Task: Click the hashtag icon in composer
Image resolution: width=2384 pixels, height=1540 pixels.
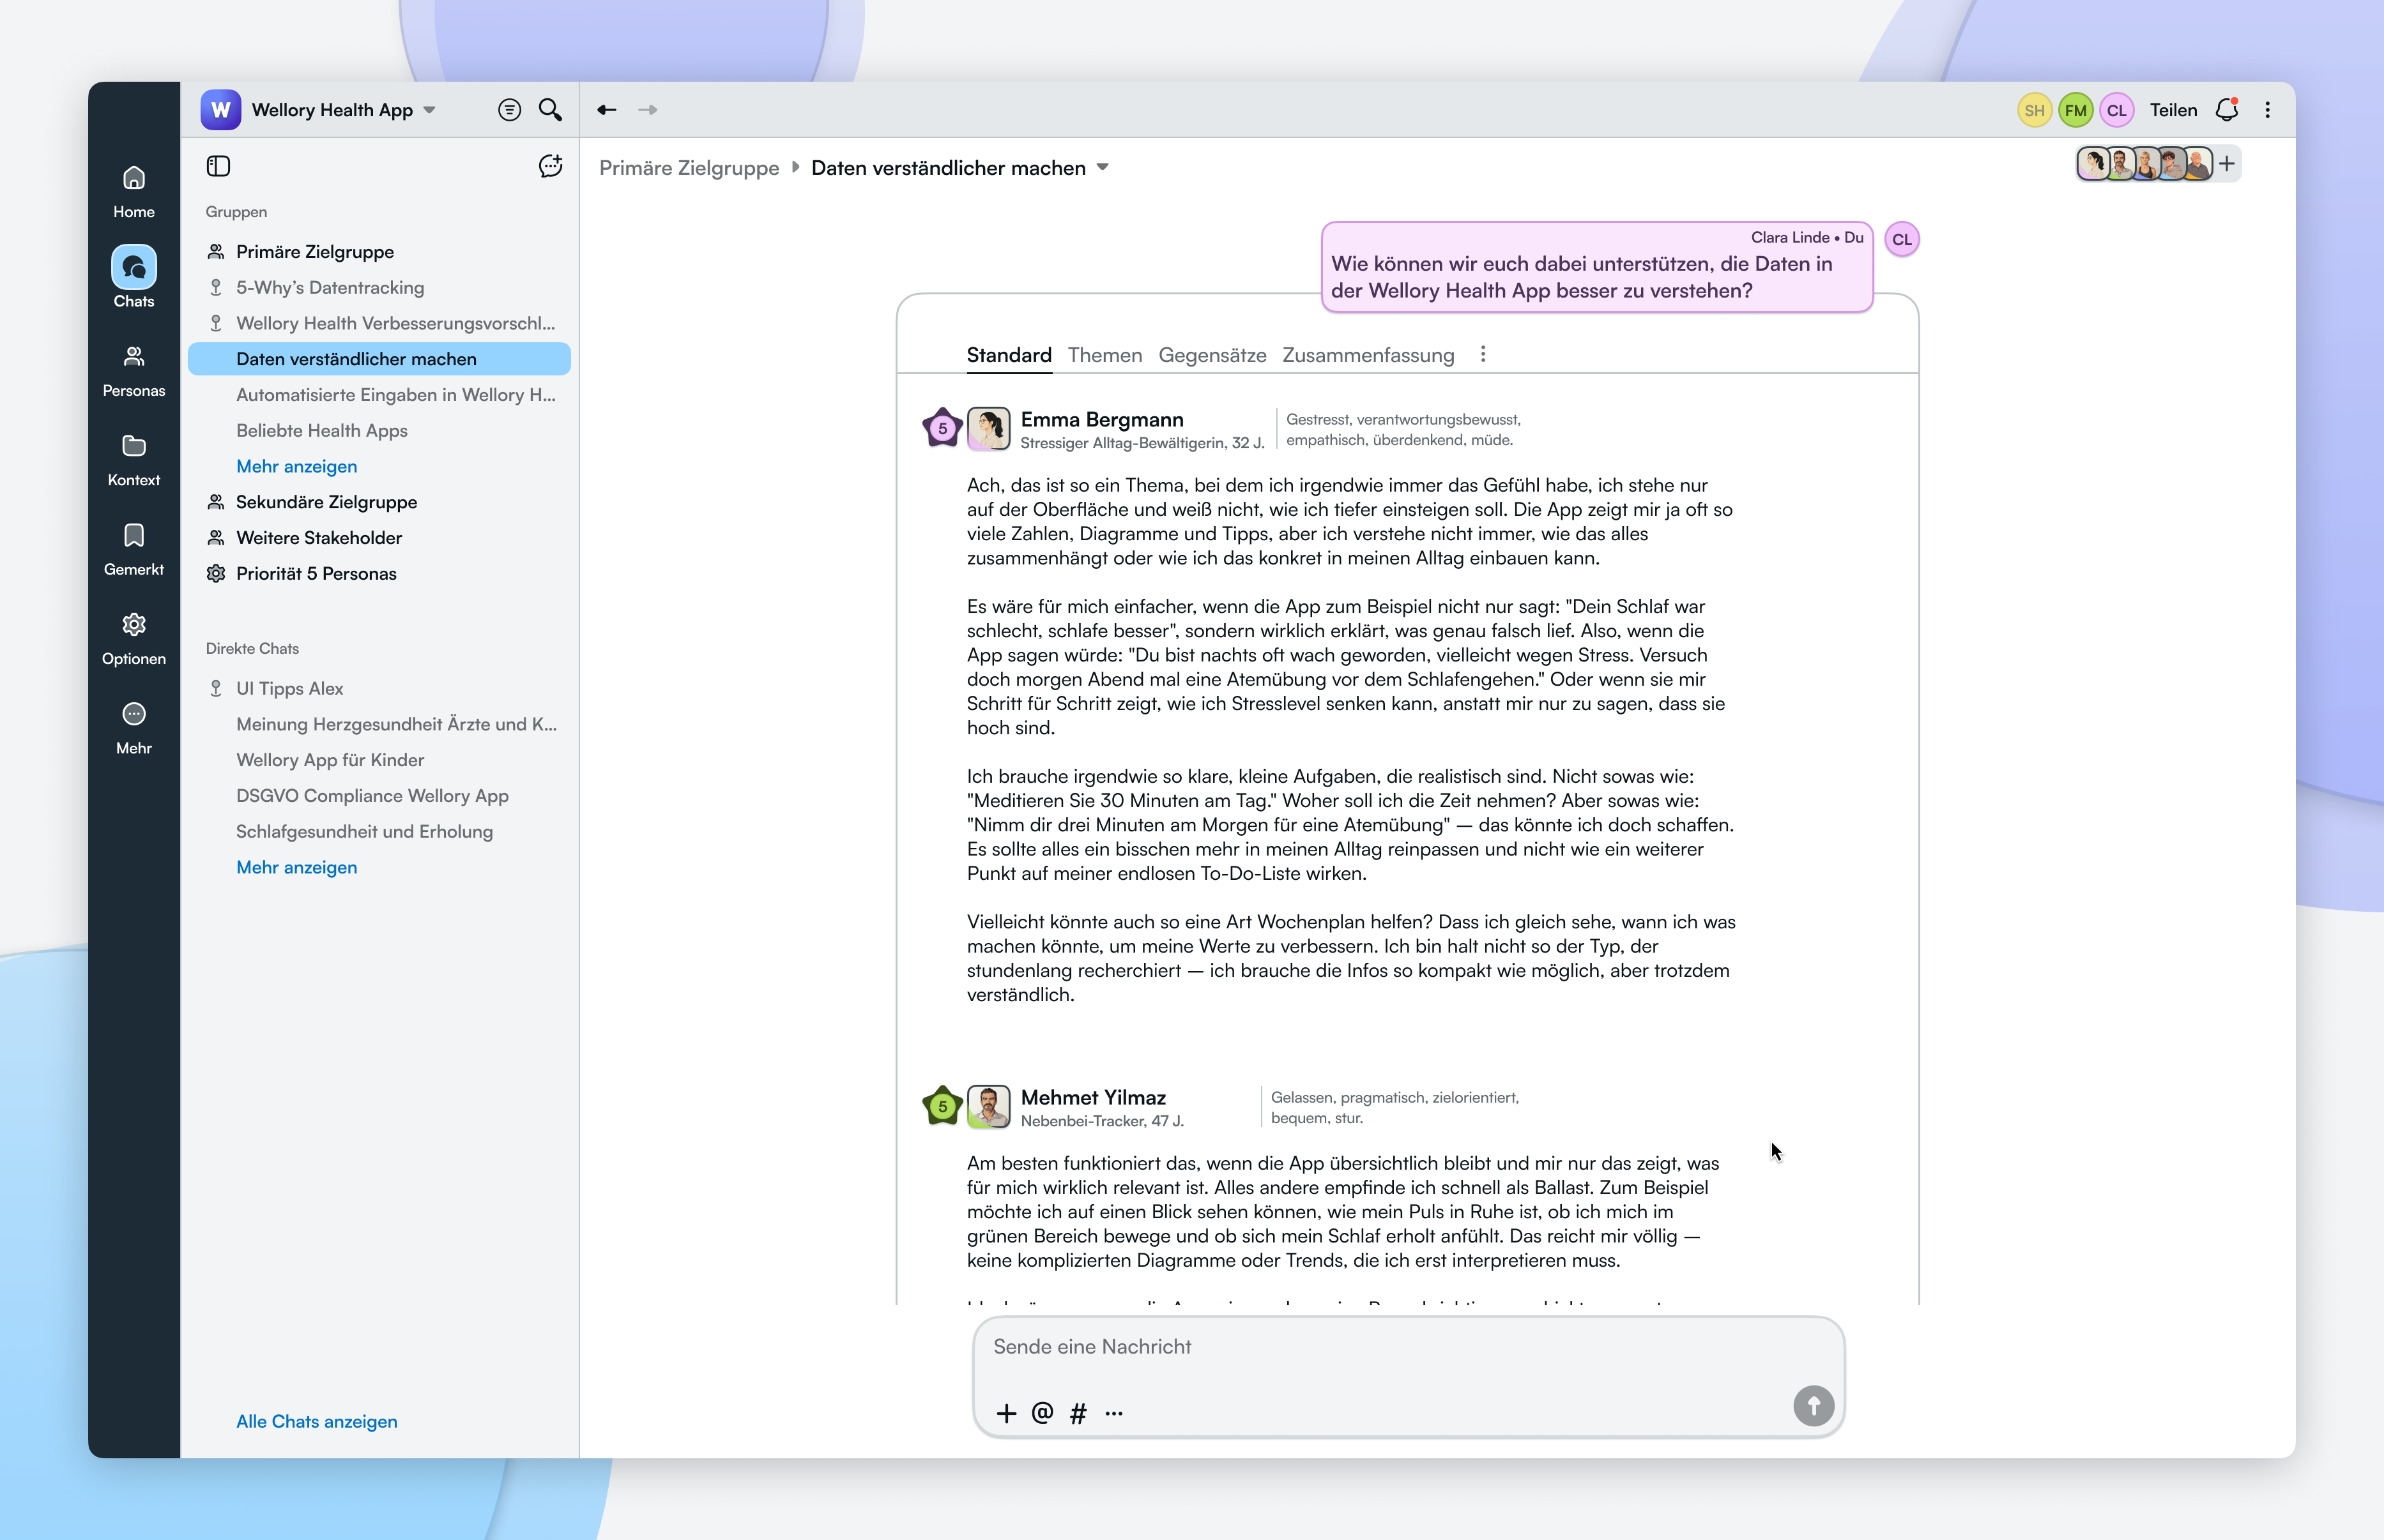Action: click(1078, 1412)
